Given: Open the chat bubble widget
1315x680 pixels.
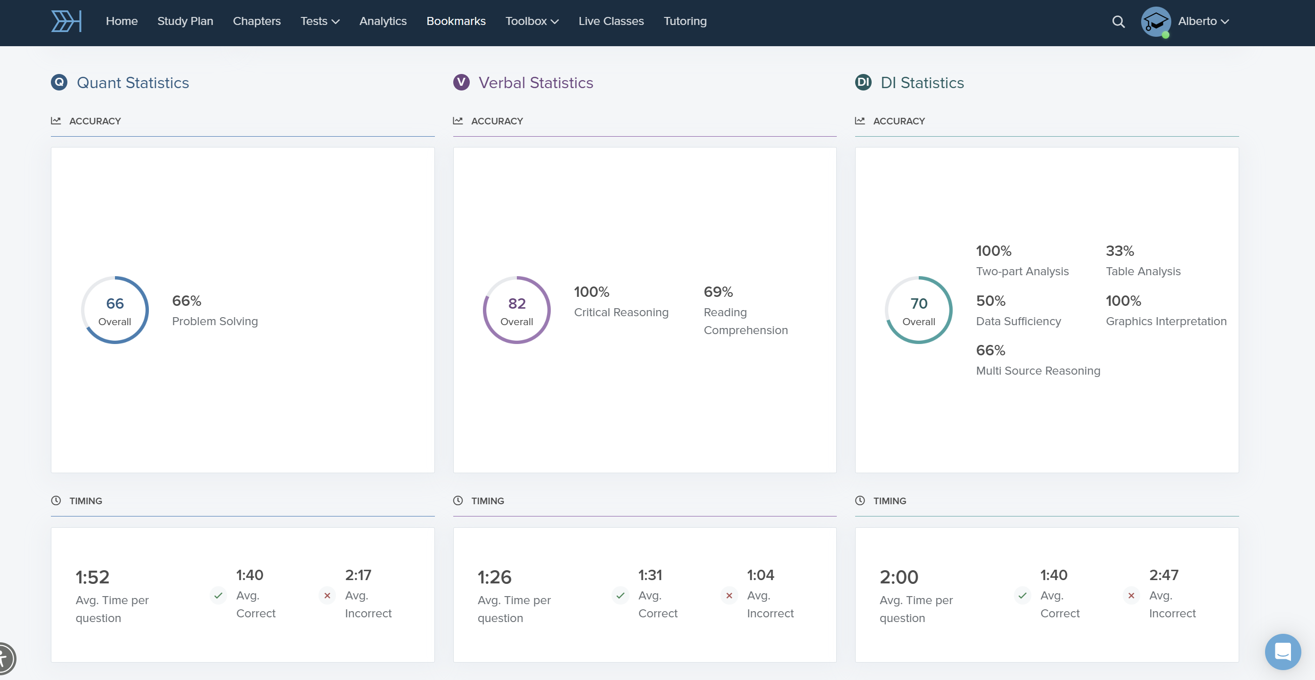Looking at the screenshot, I should 1282,651.
